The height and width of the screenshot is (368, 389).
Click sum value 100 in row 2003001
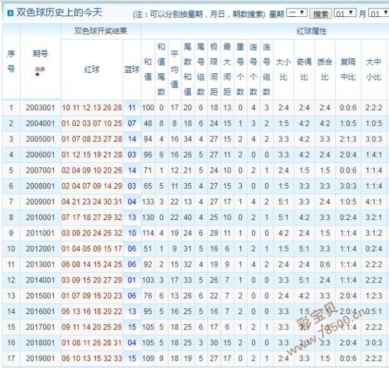[148, 108]
